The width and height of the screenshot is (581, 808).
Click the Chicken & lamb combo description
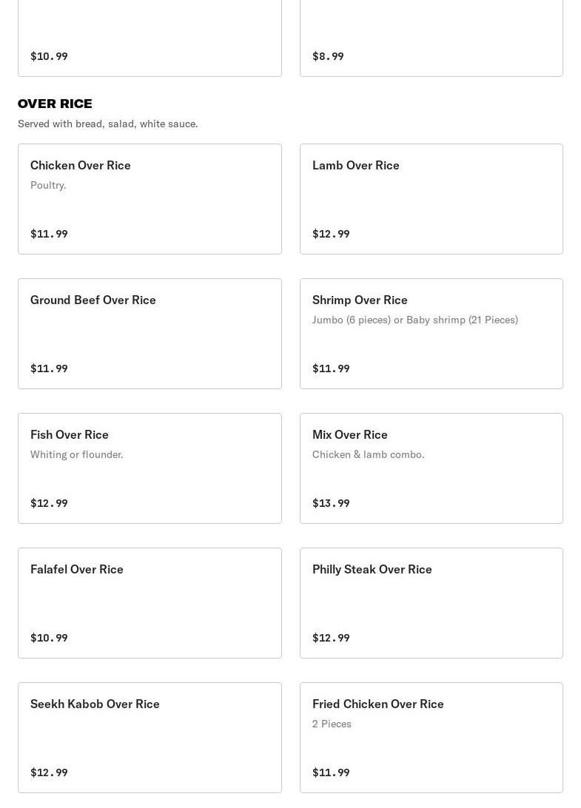(x=368, y=454)
